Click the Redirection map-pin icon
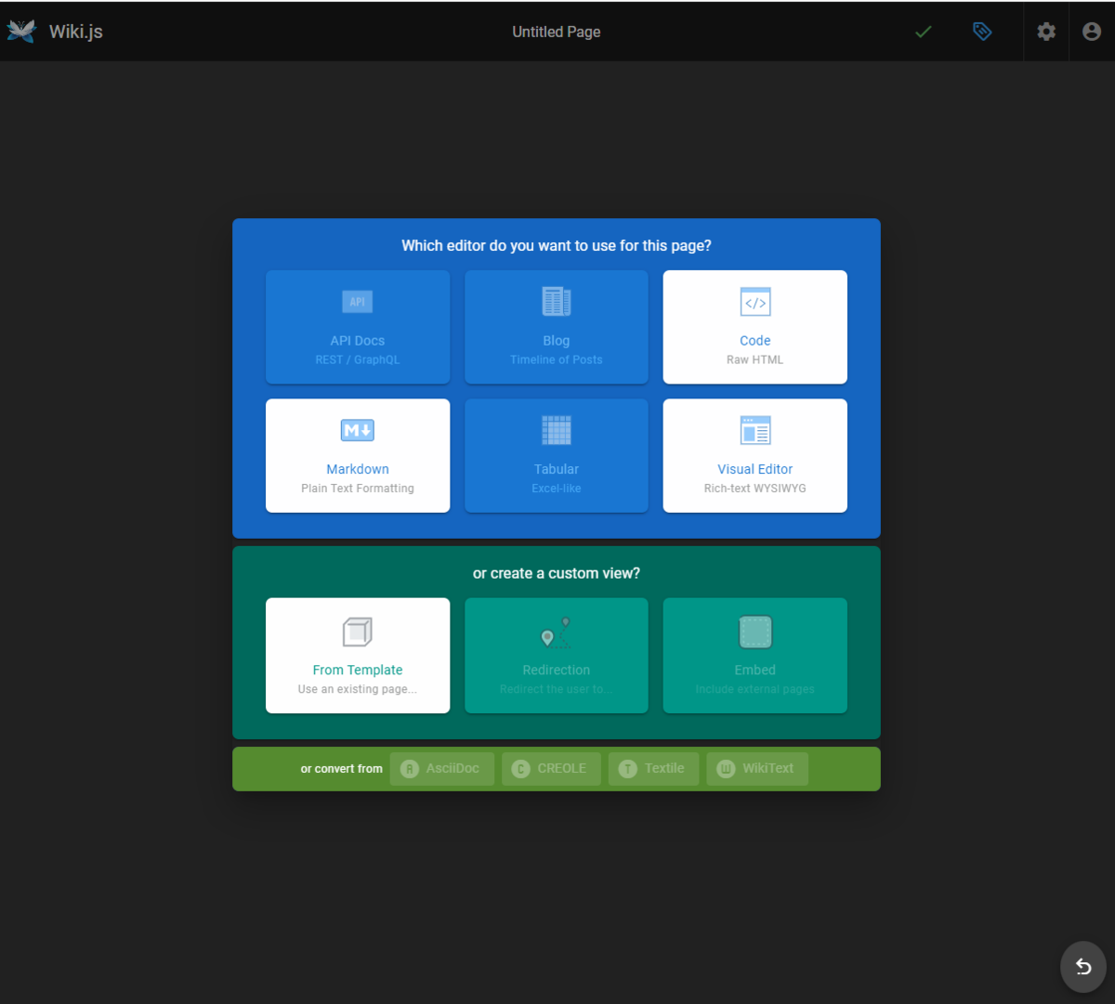This screenshot has height=1004, width=1115. [x=557, y=632]
